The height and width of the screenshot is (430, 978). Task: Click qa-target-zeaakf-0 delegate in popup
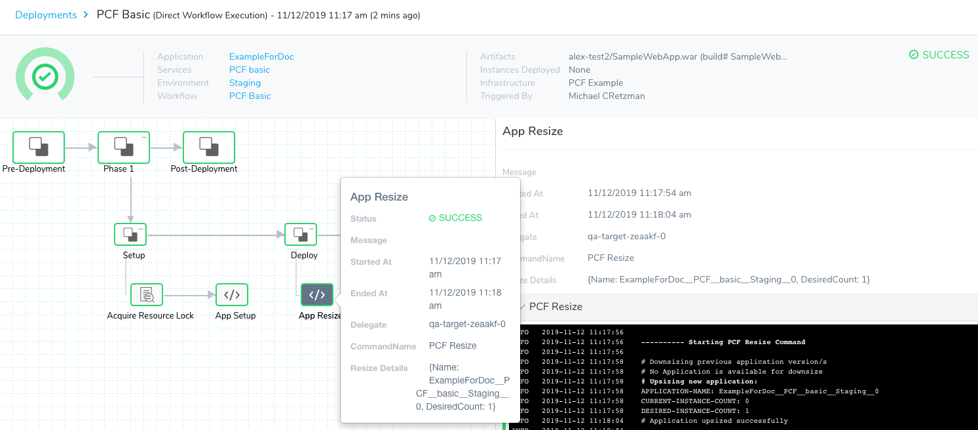coord(467,324)
